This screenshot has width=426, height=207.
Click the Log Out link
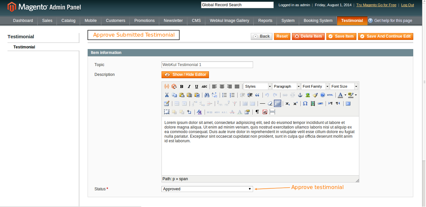click(x=407, y=5)
